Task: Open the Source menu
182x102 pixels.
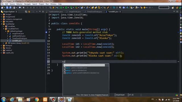Action: pyautogui.click(x=12, y=4)
